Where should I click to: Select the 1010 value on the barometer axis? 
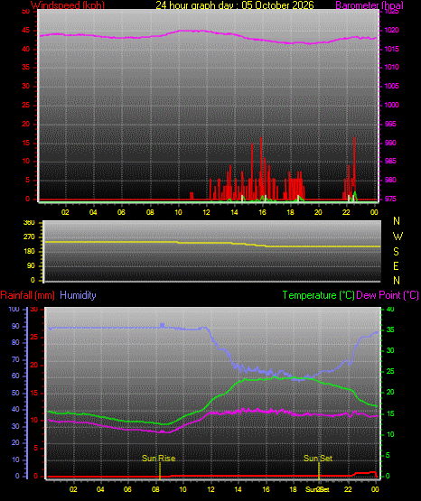[x=391, y=67]
